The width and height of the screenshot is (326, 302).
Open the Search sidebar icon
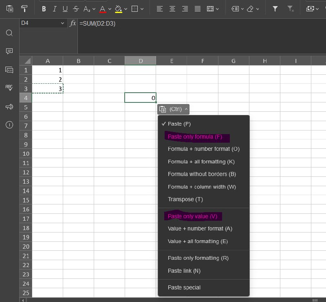click(x=9, y=33)
